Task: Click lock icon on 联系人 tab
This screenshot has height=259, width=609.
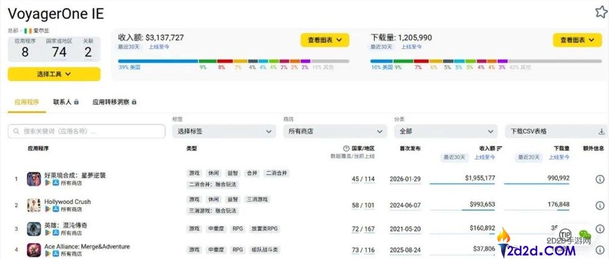Action: (x=77, y=102)
